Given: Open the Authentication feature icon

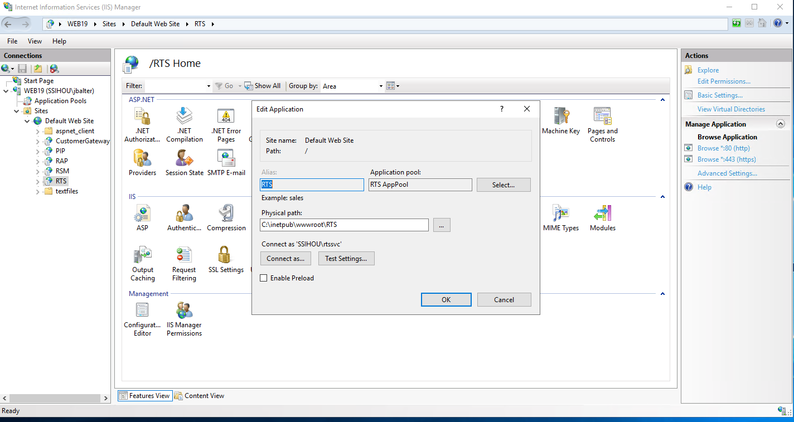Looking at the screenshot, I should pyautogui.click(x=184, y=213).
